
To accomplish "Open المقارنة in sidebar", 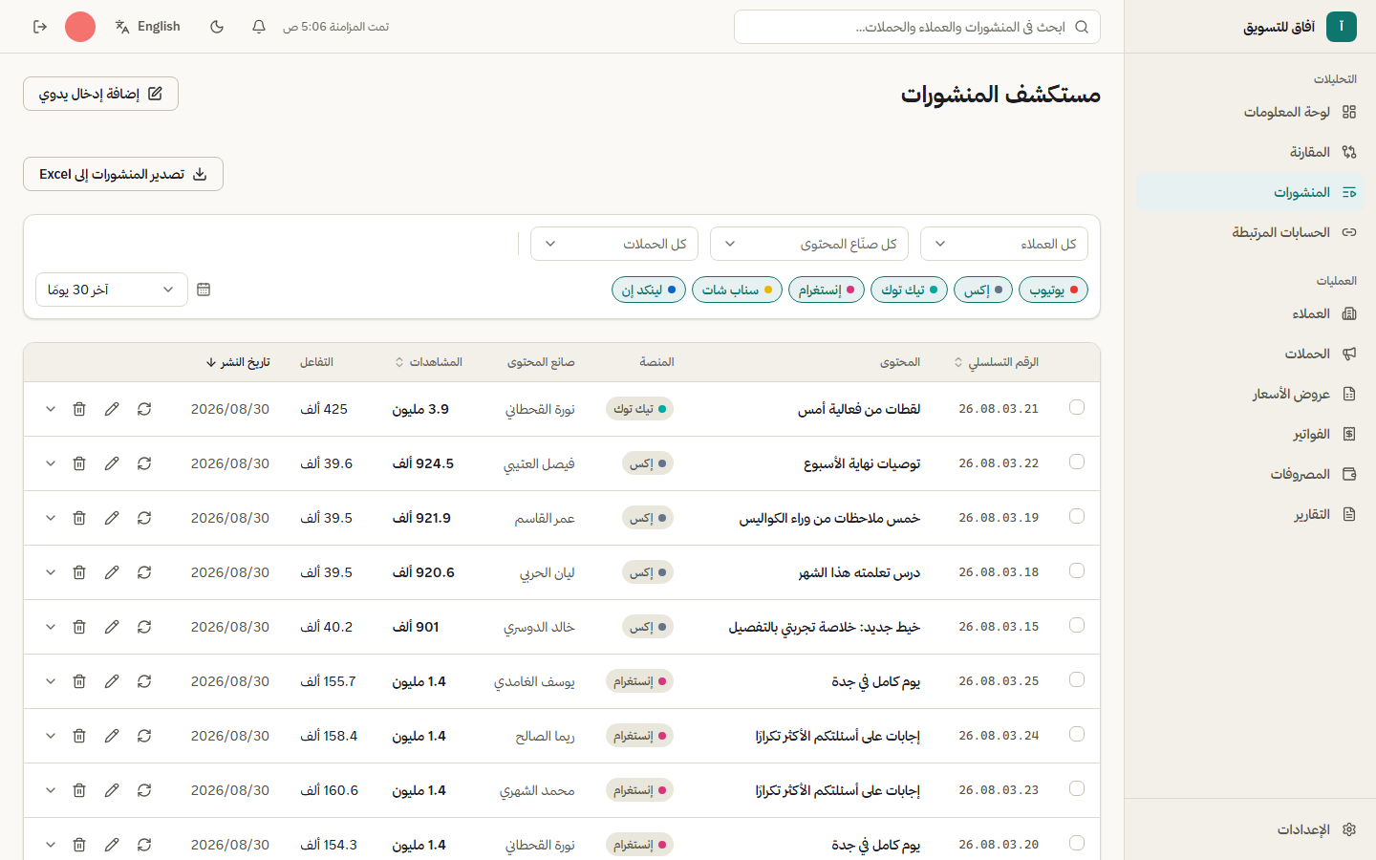I will [x=1250, y=152].
